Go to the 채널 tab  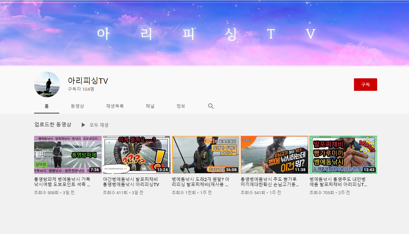coord(150,106)
